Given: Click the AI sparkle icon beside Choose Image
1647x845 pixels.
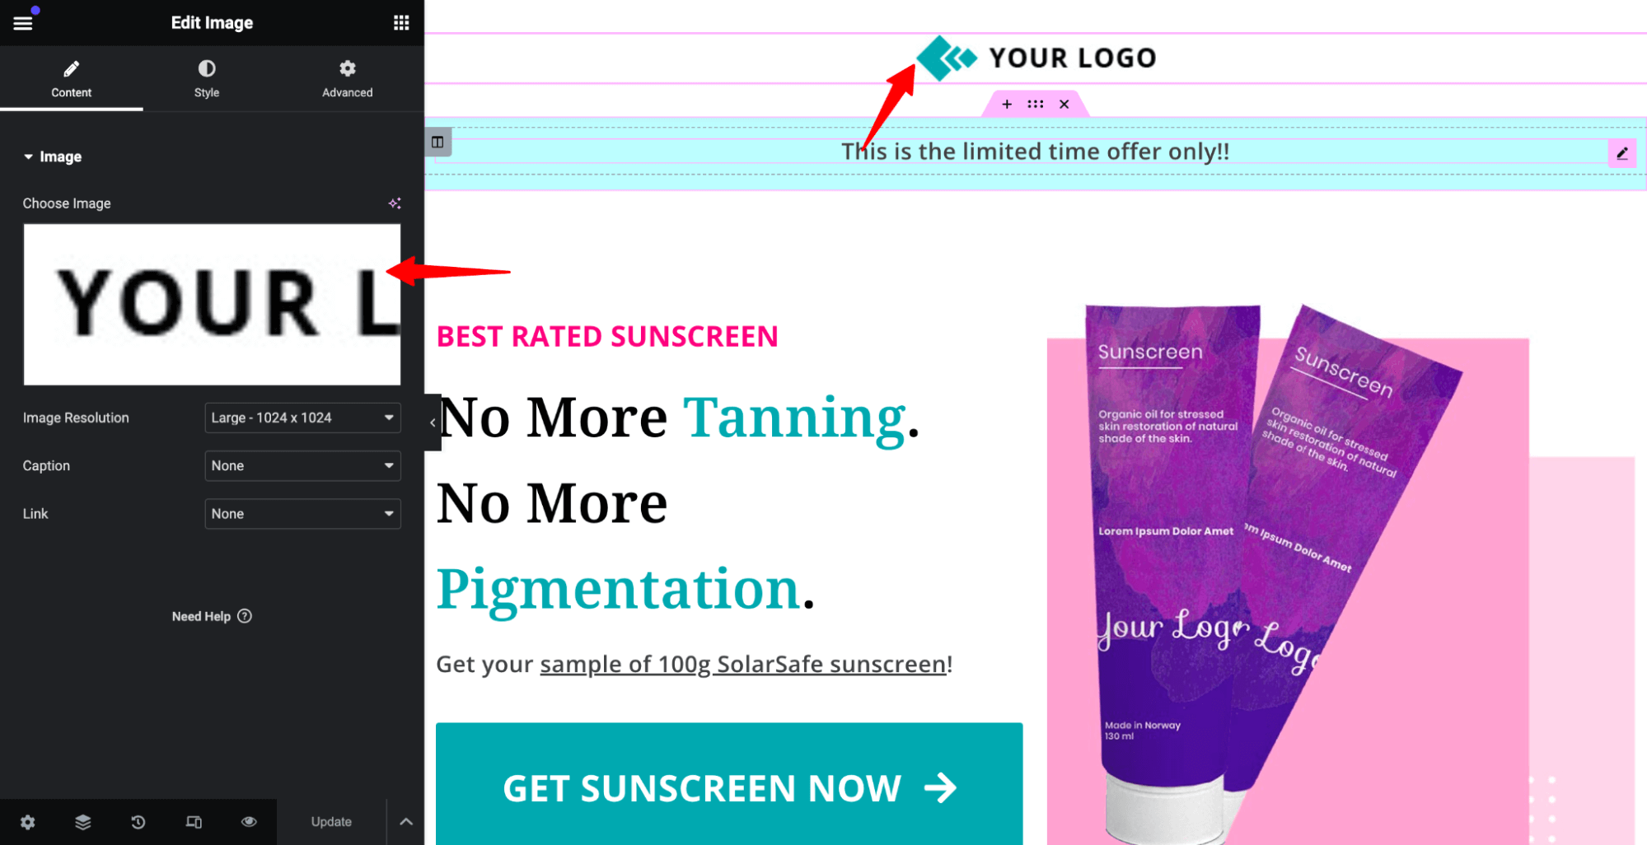Looking at the screenshot, I should [395, 203].
